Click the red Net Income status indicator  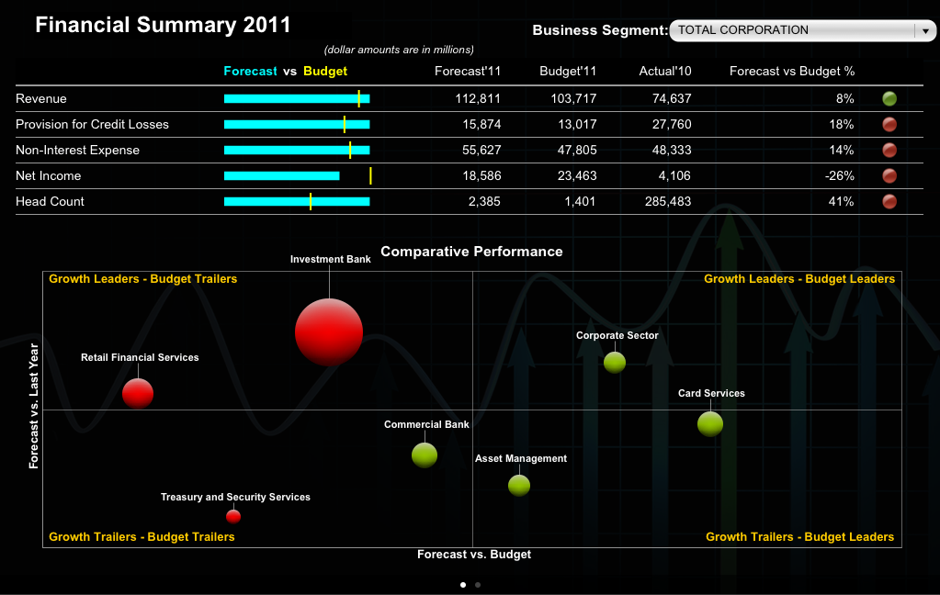pyautogui.click(x=889, y=176)
